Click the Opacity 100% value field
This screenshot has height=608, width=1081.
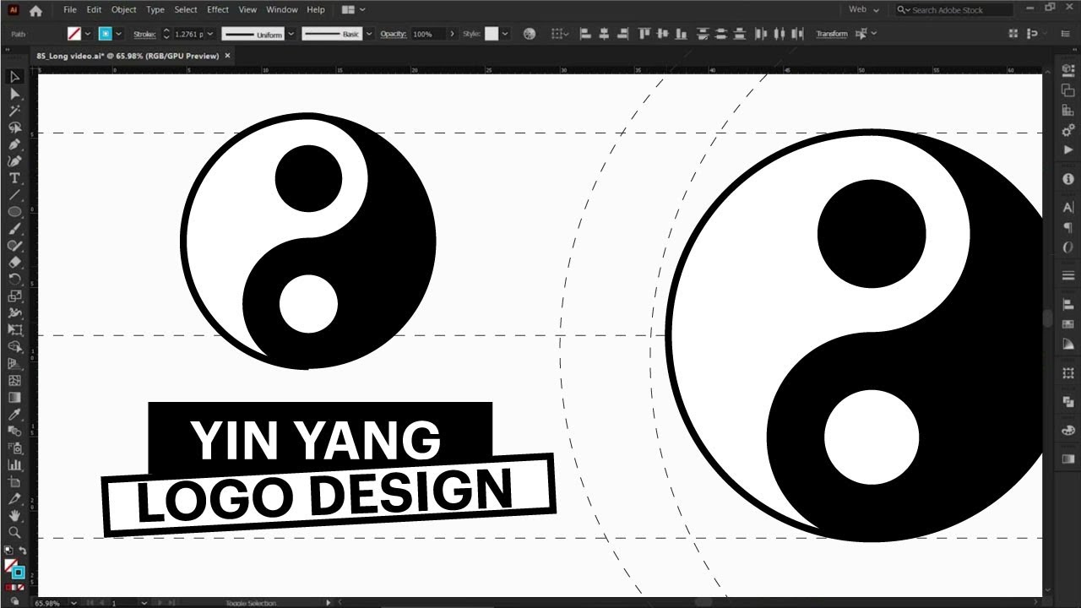coord(428,34)
